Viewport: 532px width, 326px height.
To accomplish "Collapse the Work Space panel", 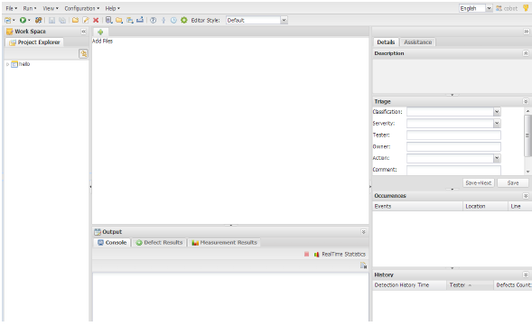I will (83, 32).
